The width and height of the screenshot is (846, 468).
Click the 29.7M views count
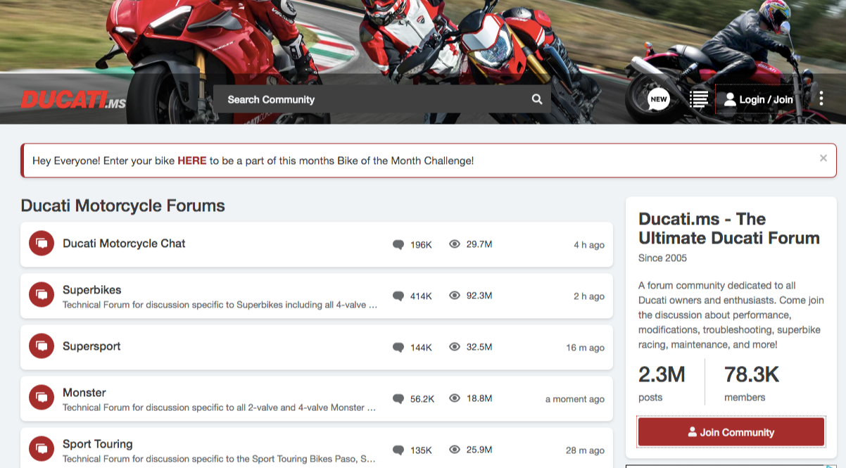479,244
